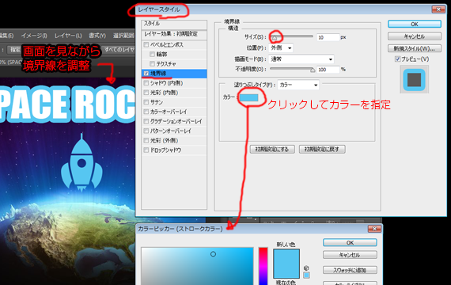
Task: Open the 描画モード dropdown showing 通常
Action: pos(301,59)
